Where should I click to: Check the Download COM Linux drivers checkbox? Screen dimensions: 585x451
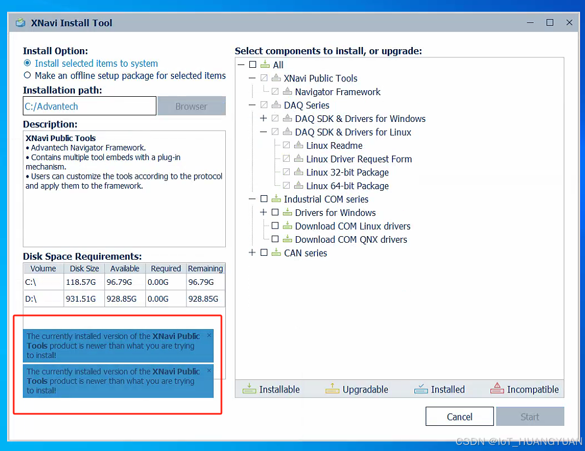pos(276,226)
